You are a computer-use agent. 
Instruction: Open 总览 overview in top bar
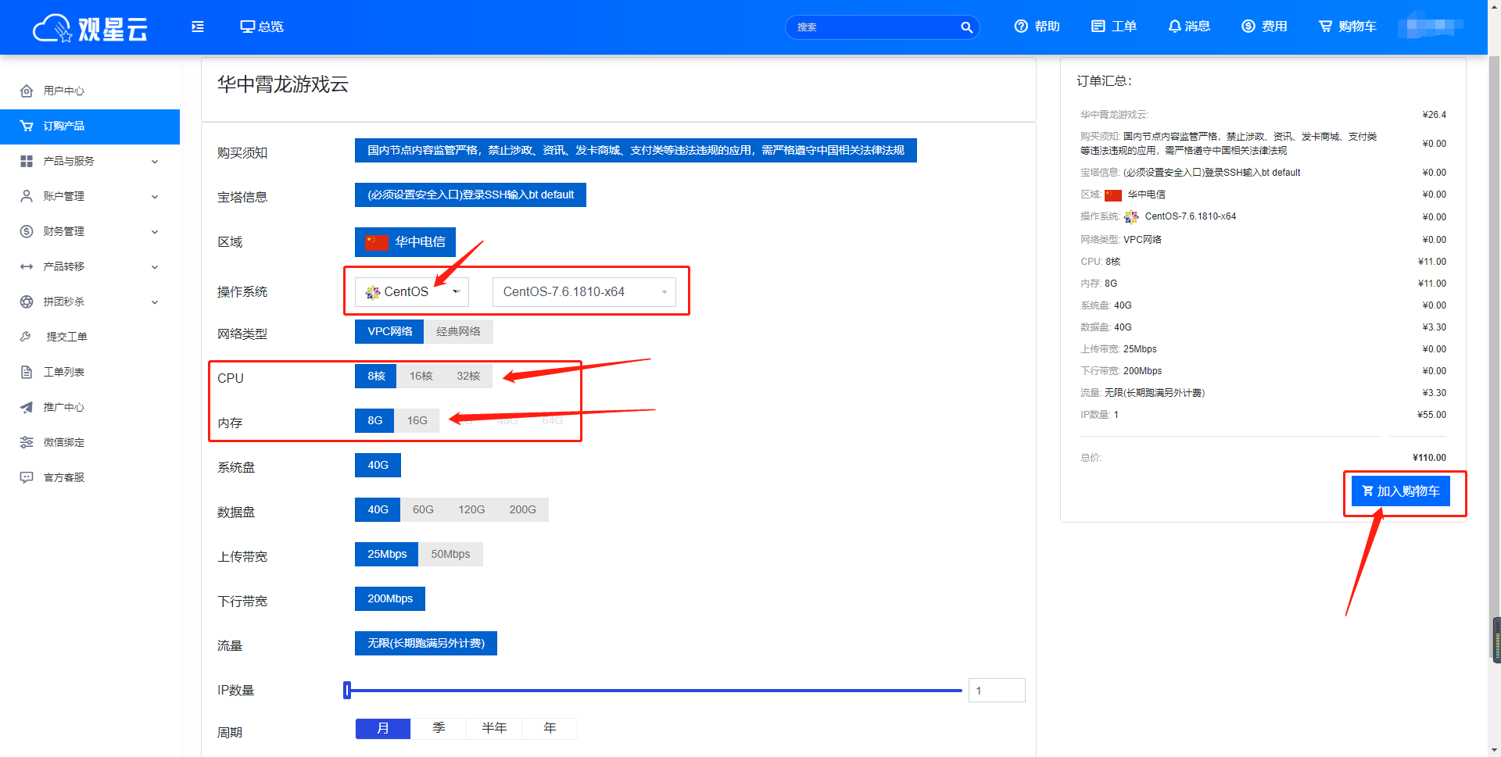click(x=262, y=27)
